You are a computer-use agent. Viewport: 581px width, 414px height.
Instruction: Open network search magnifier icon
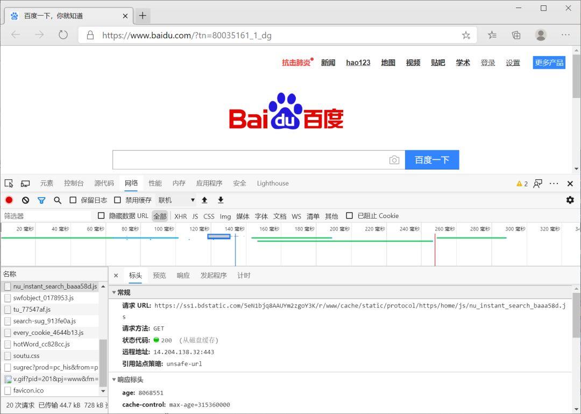pos(58,200)
